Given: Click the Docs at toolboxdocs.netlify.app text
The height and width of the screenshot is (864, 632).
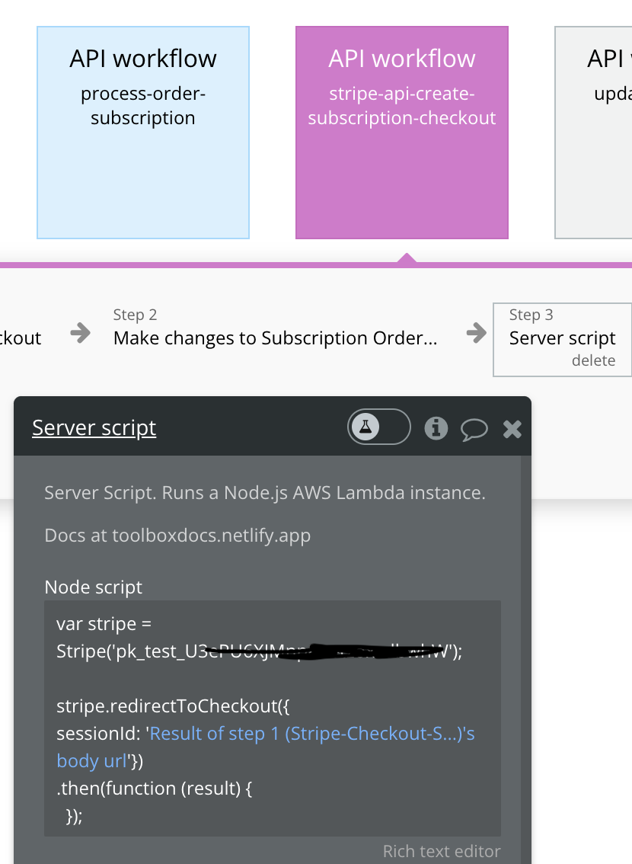Looking at the screenshot, I should click(x=177, y=536).
